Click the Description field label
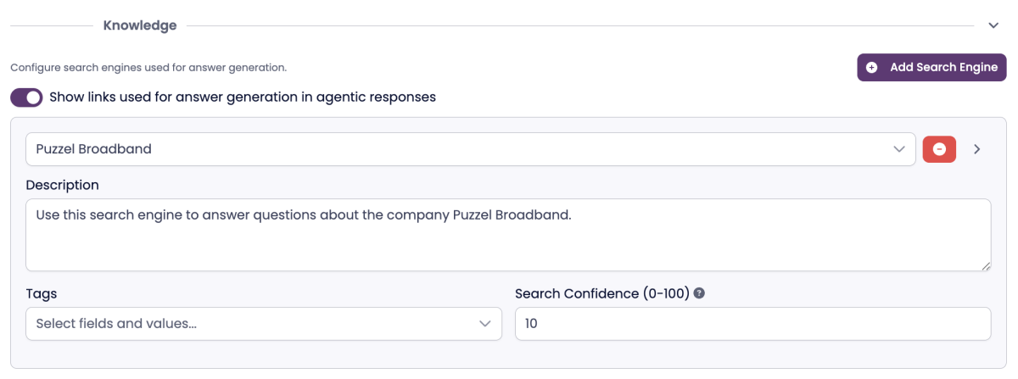This screenshot has height=379, width=1018. [x=62, y=185]
